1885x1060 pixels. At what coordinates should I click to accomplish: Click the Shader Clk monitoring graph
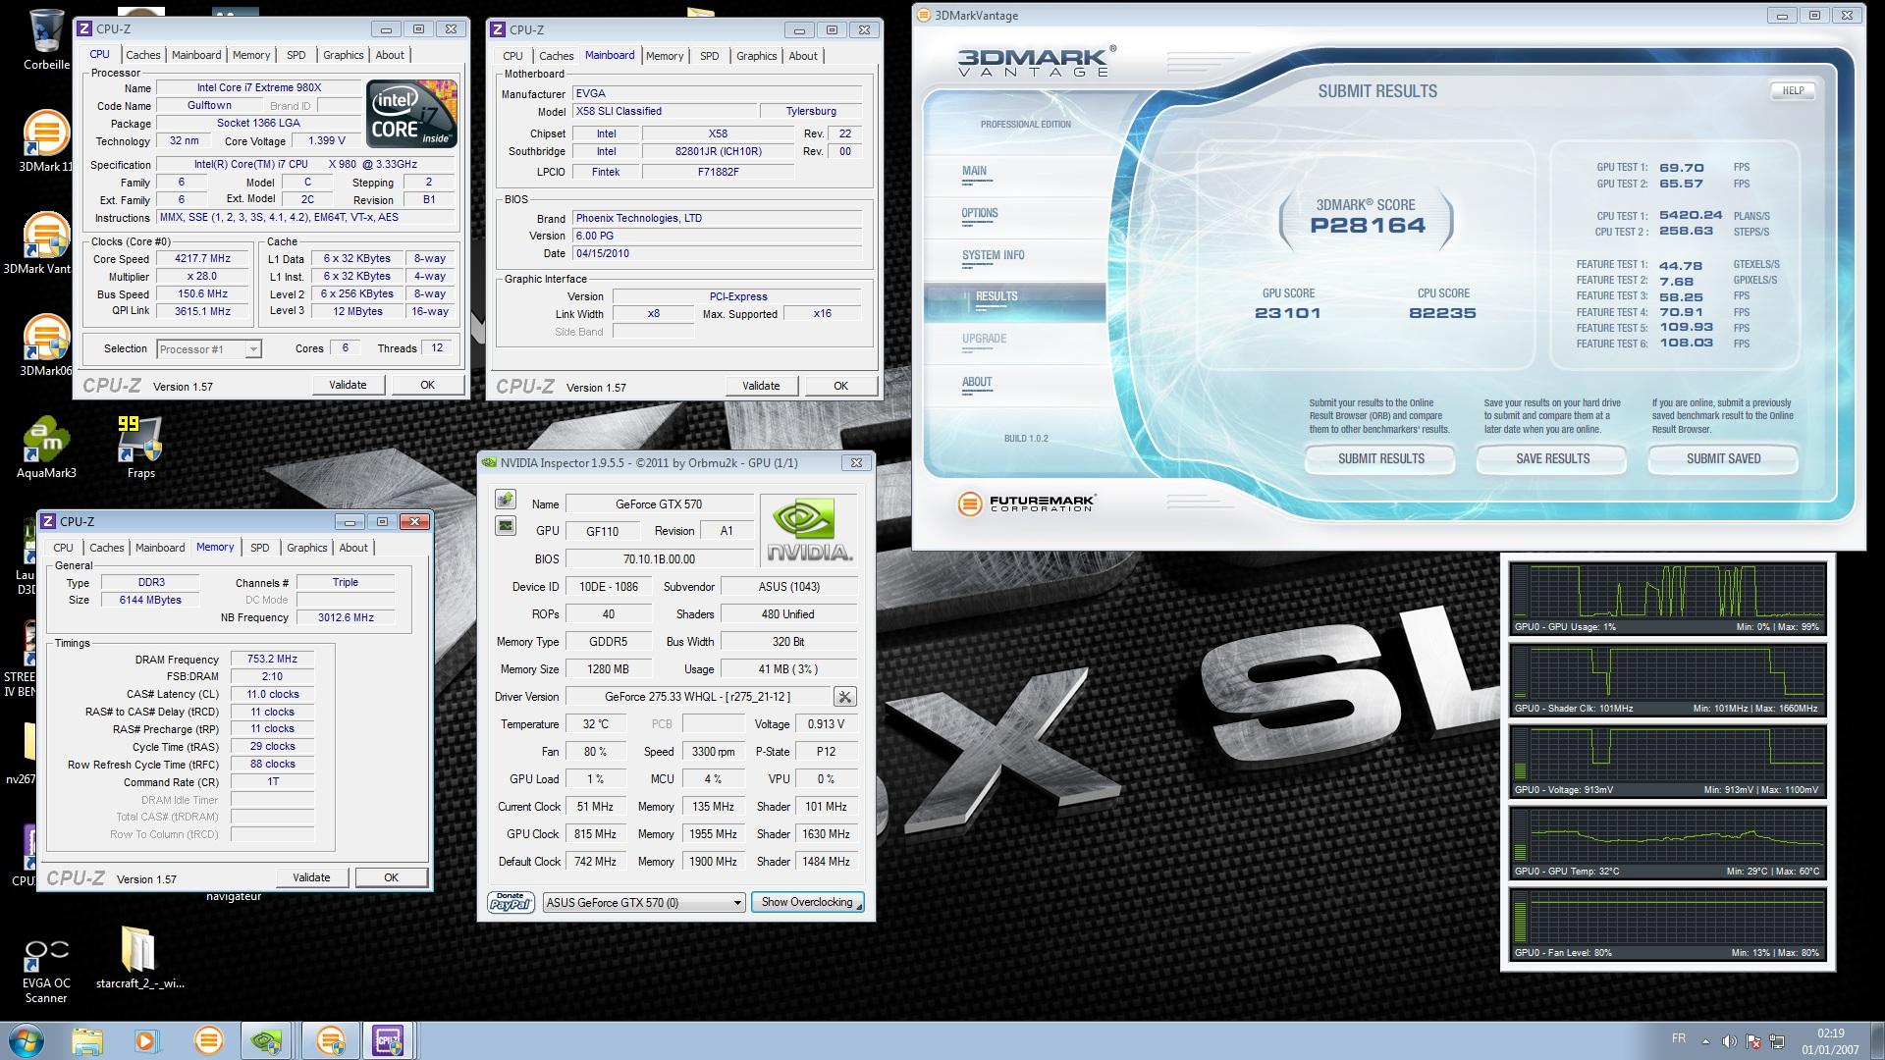pyautogui.click(x=1667, y=680)
